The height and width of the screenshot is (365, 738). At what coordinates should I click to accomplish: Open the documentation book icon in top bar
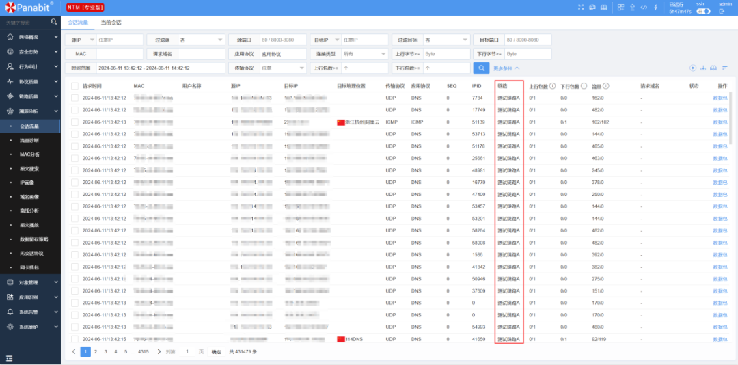(604, 8)
